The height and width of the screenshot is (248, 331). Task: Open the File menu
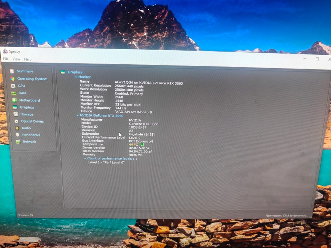(x=6, y=59)
